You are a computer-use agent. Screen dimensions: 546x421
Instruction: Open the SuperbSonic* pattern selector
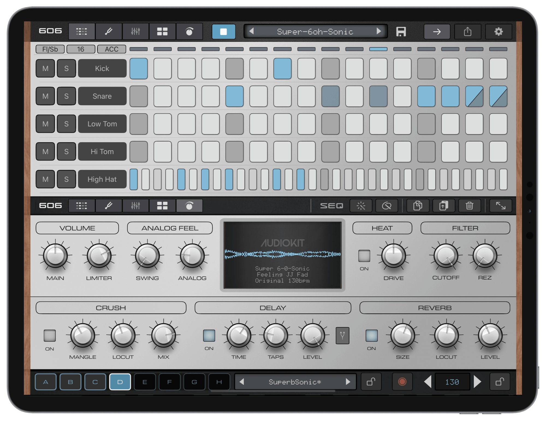coord(295,382)
